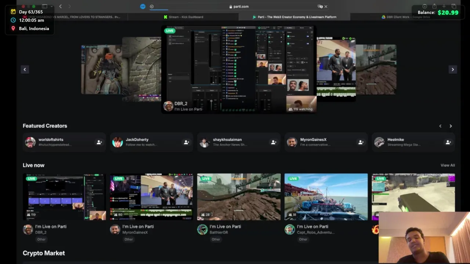
Task: Click BalthierGR avatar under Live now
Action: [x=202, y=230]
